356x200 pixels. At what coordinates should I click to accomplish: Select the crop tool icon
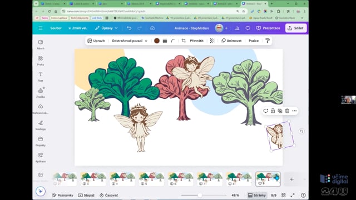(x=184, y=41)
